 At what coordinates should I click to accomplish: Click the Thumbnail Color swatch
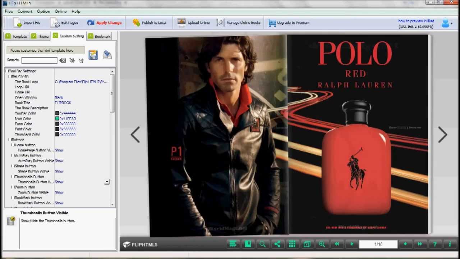pyautogui.click(x=57, y=134)
